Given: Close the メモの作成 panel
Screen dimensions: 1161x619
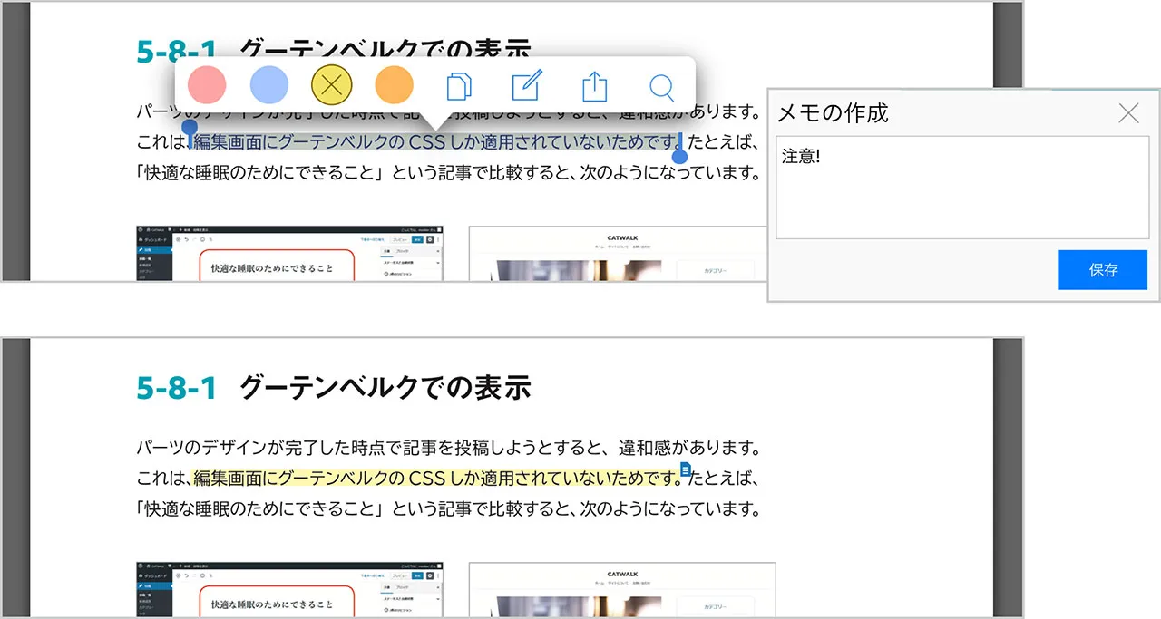Looking at the screenshot, I should (1128, 113).
